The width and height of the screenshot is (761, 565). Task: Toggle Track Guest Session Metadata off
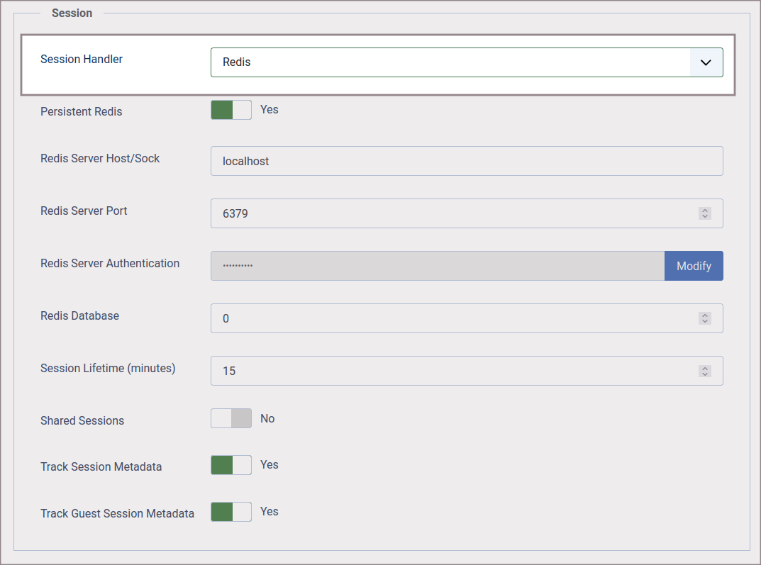pos(231,512)
